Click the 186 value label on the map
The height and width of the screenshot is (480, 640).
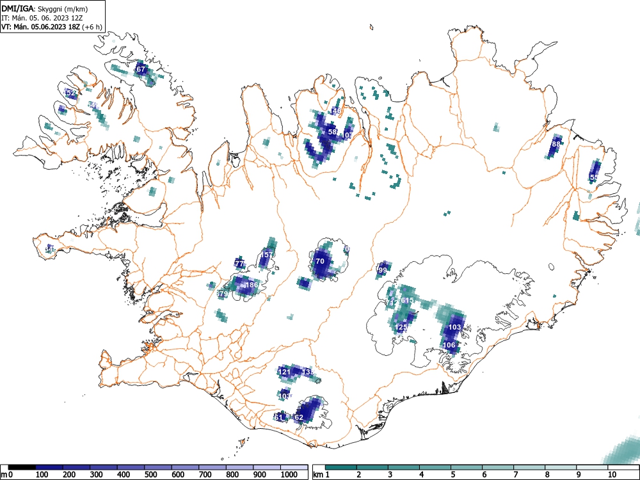point(252,285)
